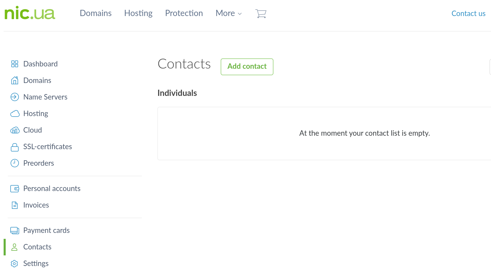Select Cloud in the sidebar
Viewport: 491px width, 274px height.
tap(33, 130)
